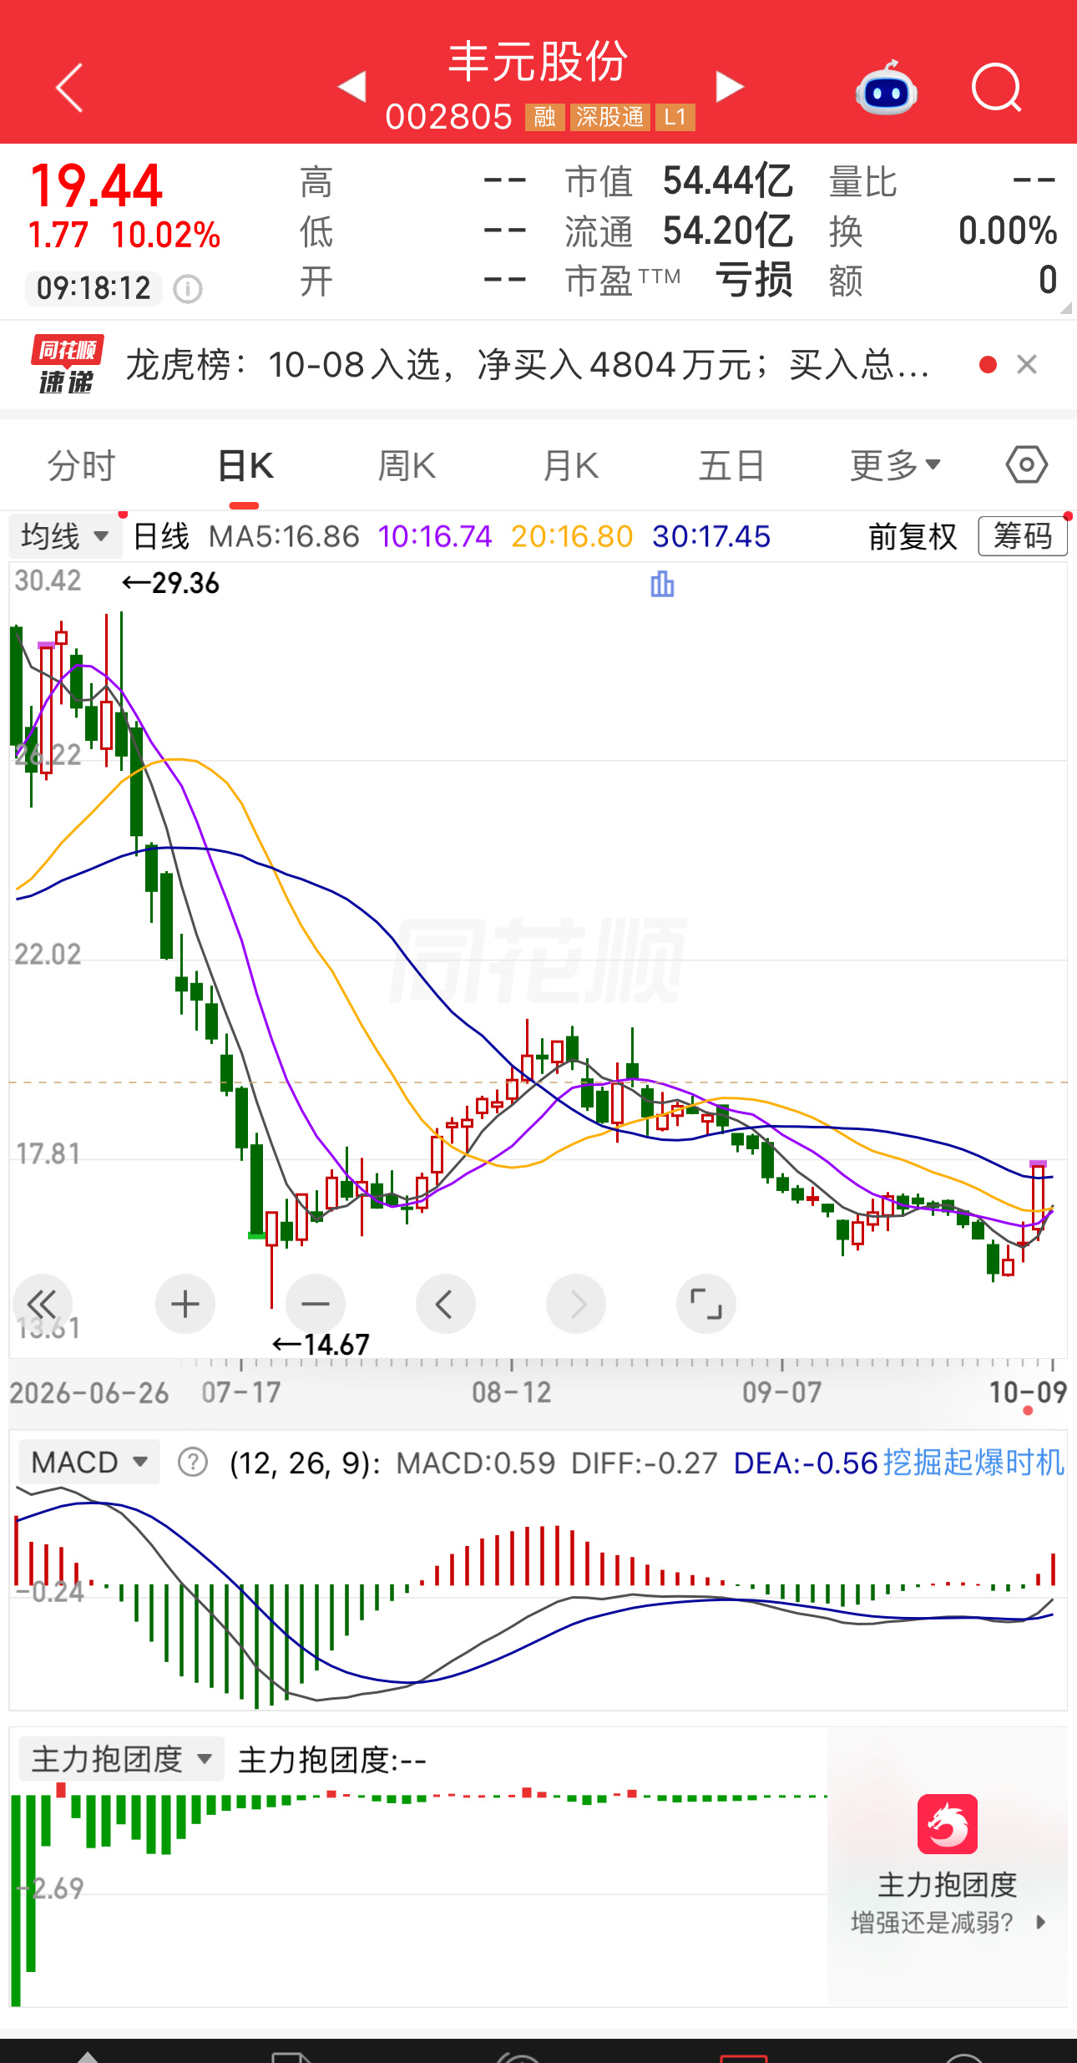Open the AI robot assistant
Image resolution: width=1077 pixels, height=2063 pixels.
coord(887,89)
